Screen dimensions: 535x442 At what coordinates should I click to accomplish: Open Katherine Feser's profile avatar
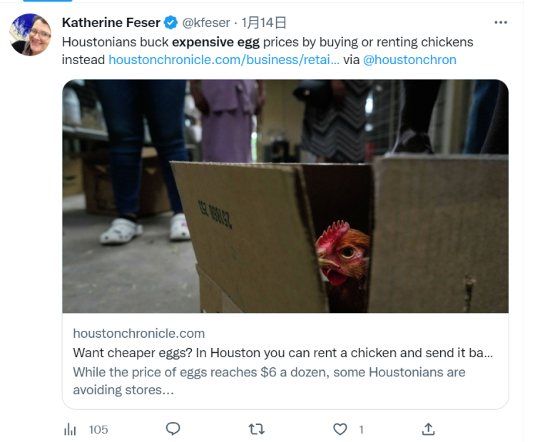30,34
